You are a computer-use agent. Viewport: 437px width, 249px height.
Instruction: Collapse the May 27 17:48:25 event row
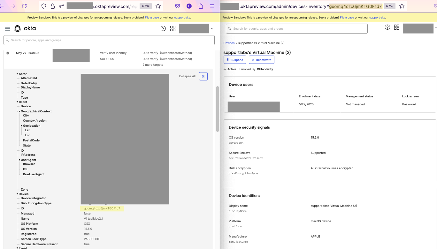8,53
